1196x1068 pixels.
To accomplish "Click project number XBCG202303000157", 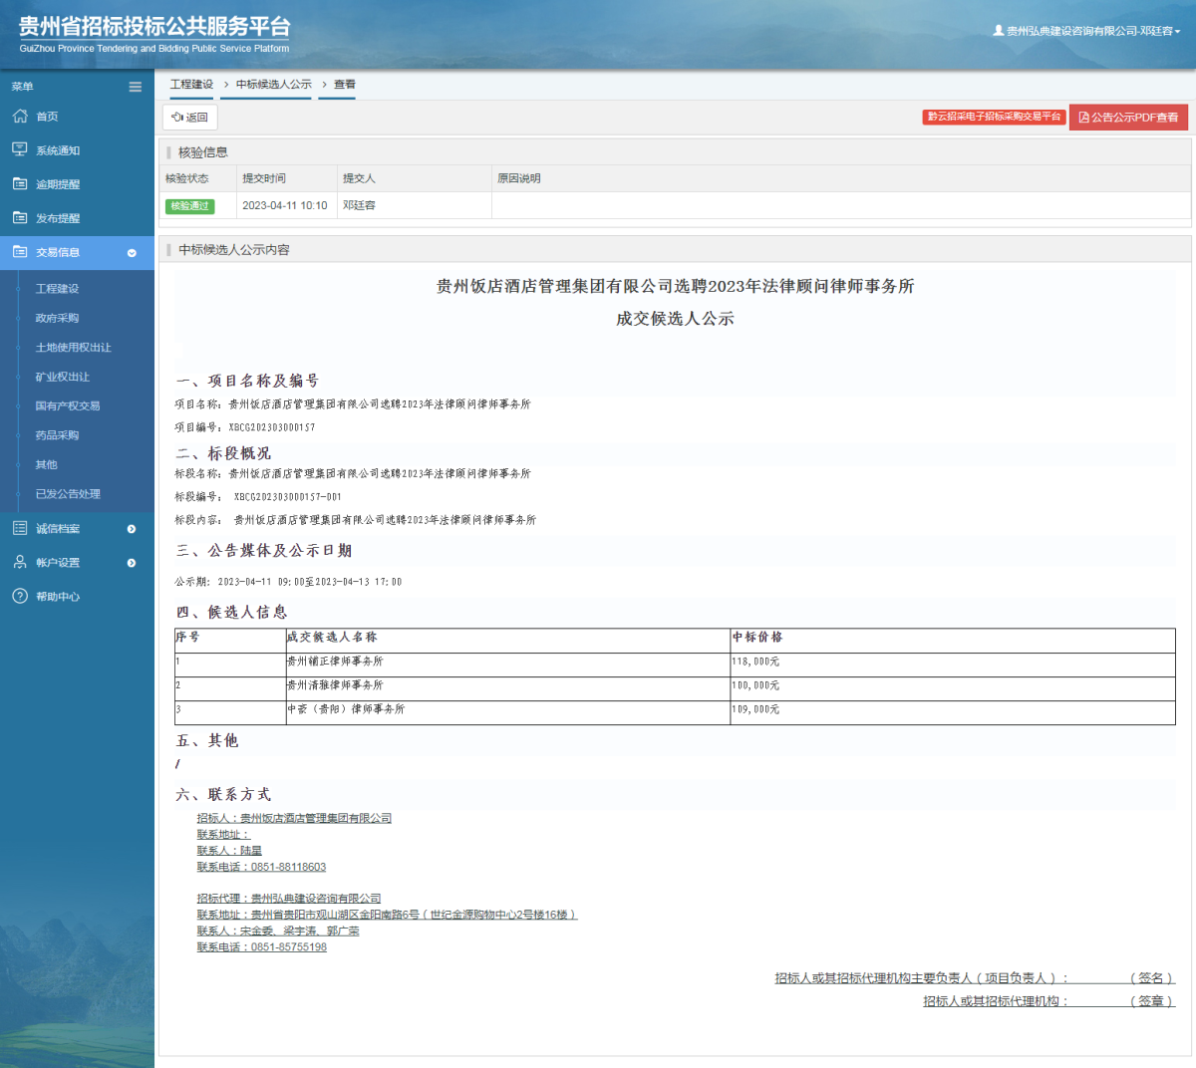I will coord(272,427).
